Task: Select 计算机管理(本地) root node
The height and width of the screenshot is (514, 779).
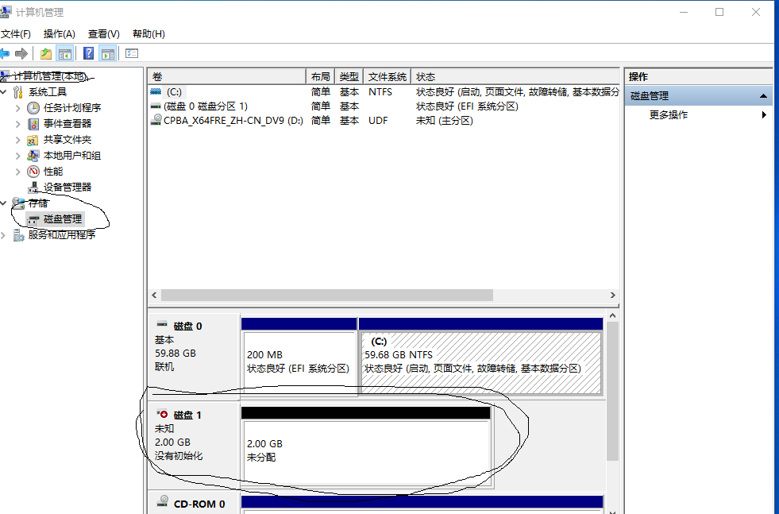Action: (50, 76)
